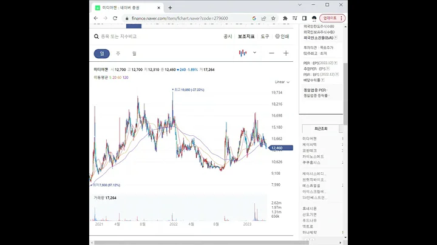The height and width of the screenshot is (245, 437).
Task: Open 카이노스메드 in recent list
Action: coord(313,156)
